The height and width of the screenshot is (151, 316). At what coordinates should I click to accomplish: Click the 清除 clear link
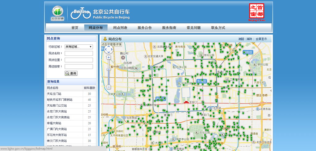click(249, 39)
